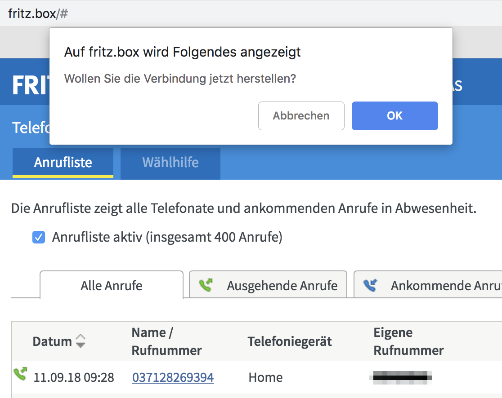Click the sort arrows next to Datum
The height and width of the screenshot is (398, 502).
click(x=80, y=341)
